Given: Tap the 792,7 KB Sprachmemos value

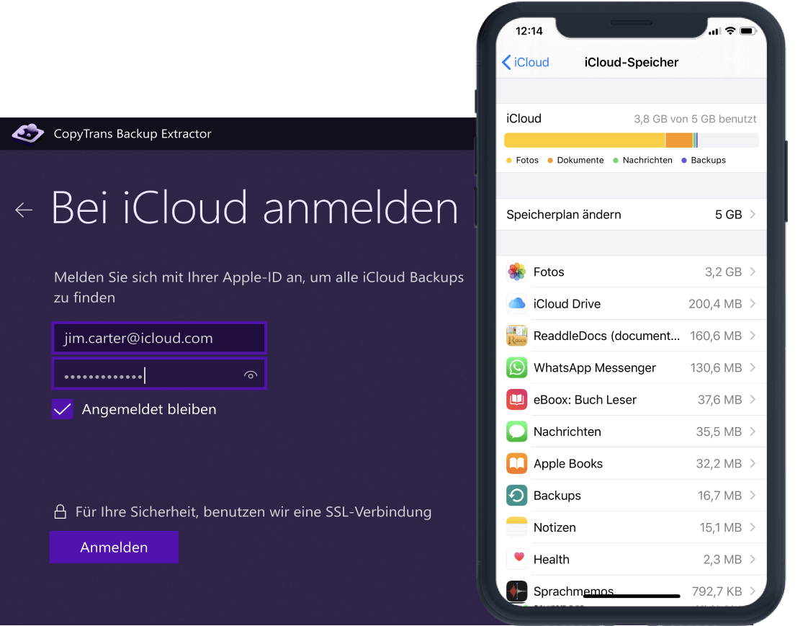Looking at the screenshot, I should (x=717, y=591).
